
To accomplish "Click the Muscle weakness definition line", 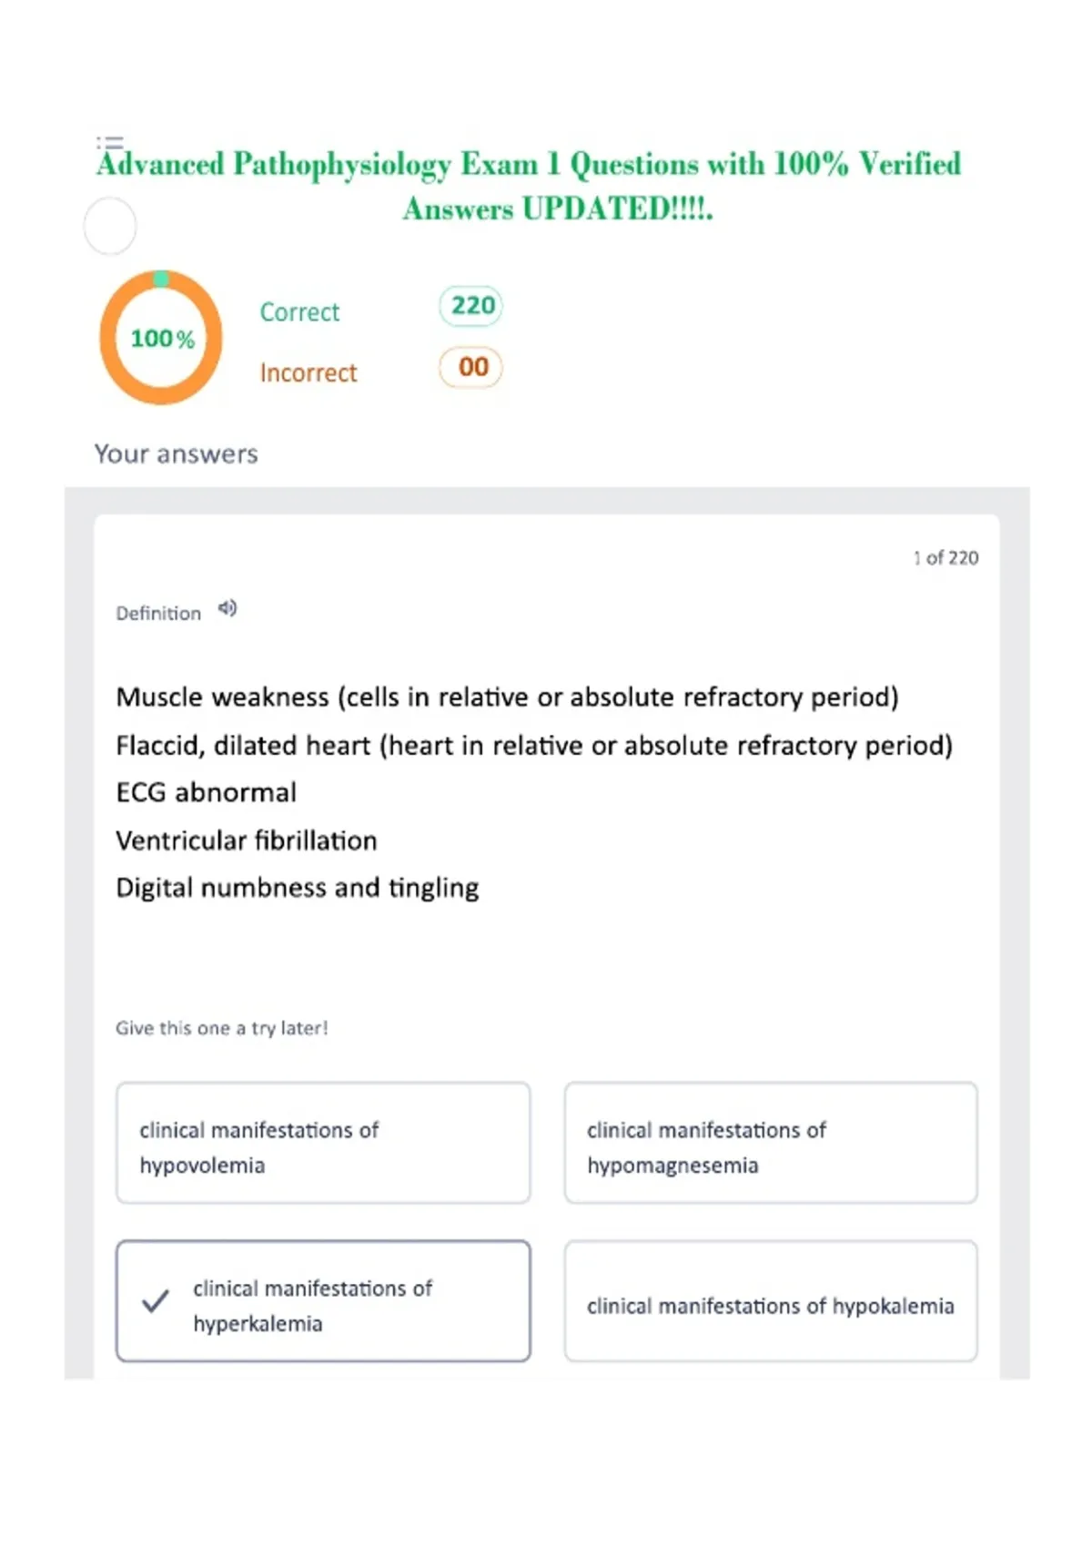I will [508, 698].
